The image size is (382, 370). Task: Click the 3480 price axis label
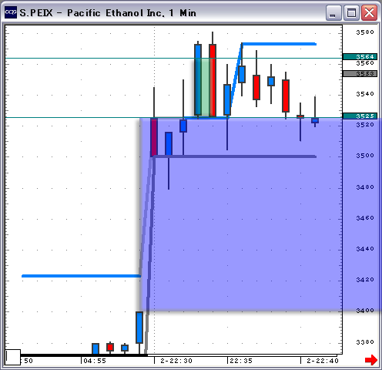(365, 187)
